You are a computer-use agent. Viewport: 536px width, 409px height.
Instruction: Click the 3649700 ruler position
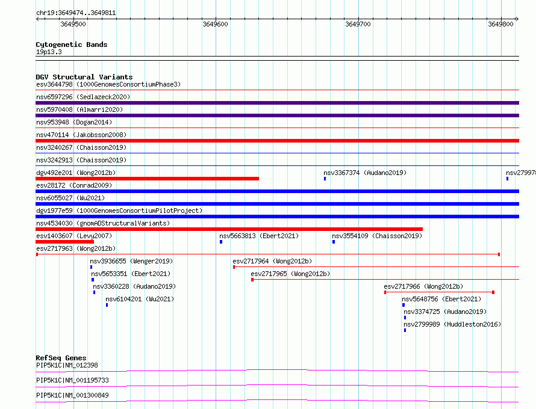point(358,24)
